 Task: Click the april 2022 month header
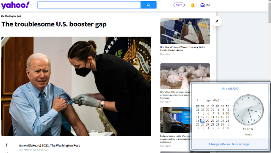(213, 100)
